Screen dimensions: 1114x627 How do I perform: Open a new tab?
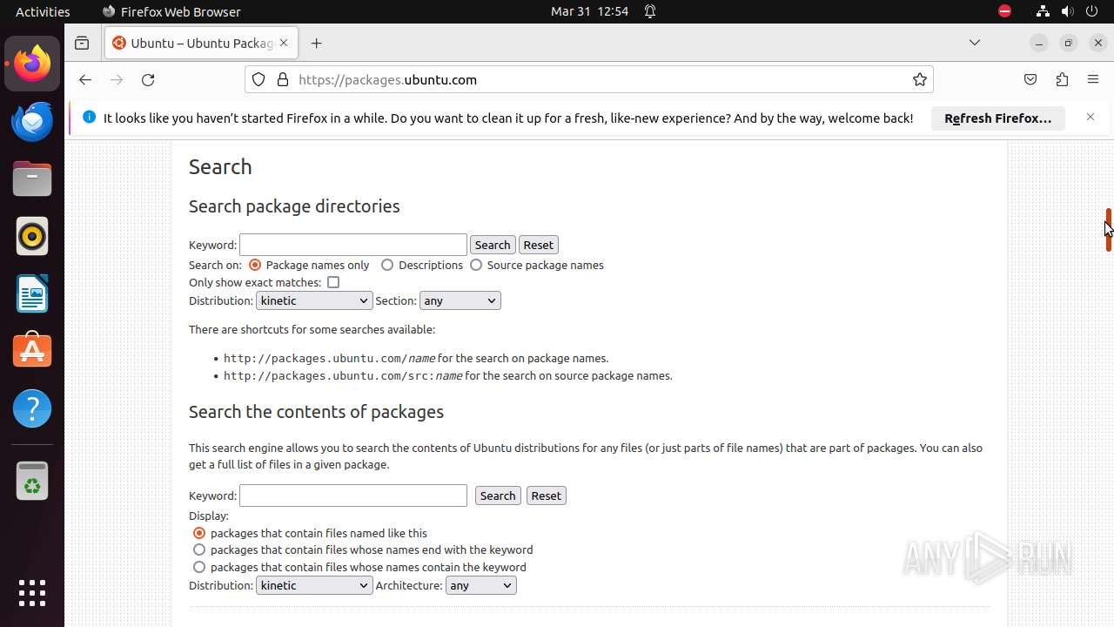point(316,43)
